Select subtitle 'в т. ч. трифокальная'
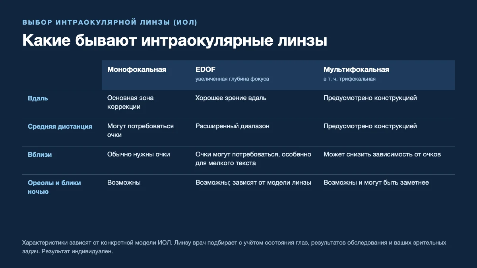This screenshot has width=477, height=268. pyautogui.click(x=349, y=79)
